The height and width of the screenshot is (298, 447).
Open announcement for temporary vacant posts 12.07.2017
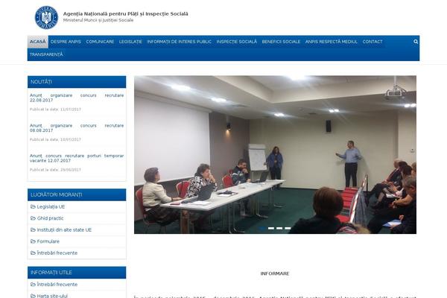77,158
